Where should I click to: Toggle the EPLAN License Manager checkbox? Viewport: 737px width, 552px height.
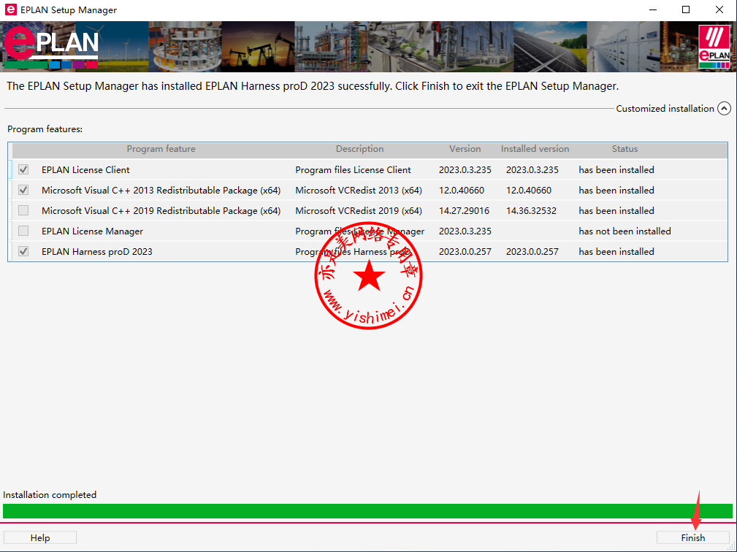click(23, 231)
